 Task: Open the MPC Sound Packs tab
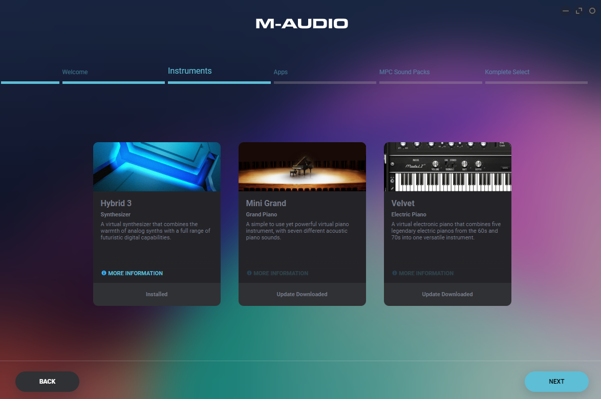tap(404, 72)
